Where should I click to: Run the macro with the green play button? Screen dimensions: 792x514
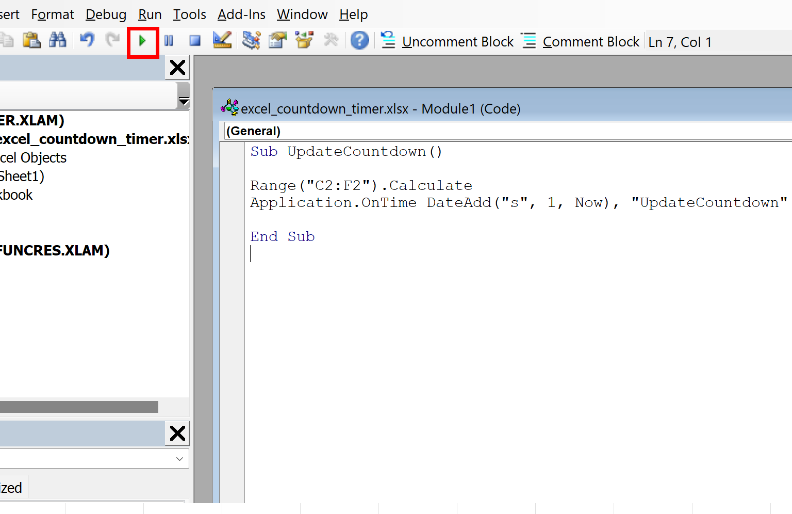tap(142, 41)
